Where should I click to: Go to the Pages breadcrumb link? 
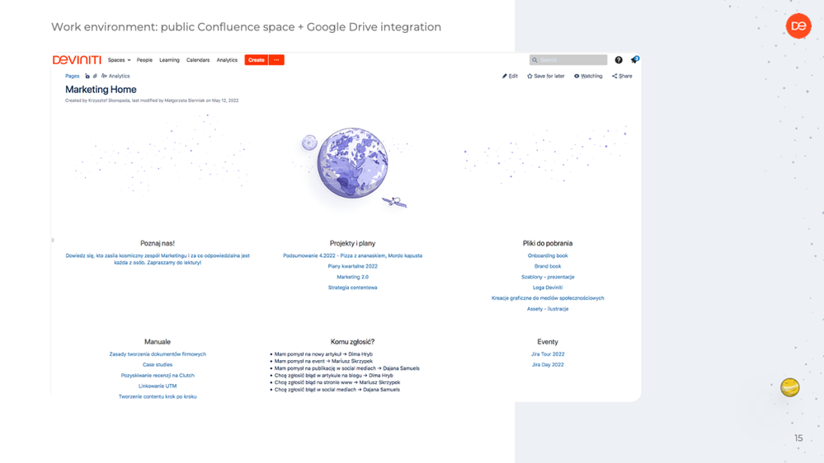[72, 76]
